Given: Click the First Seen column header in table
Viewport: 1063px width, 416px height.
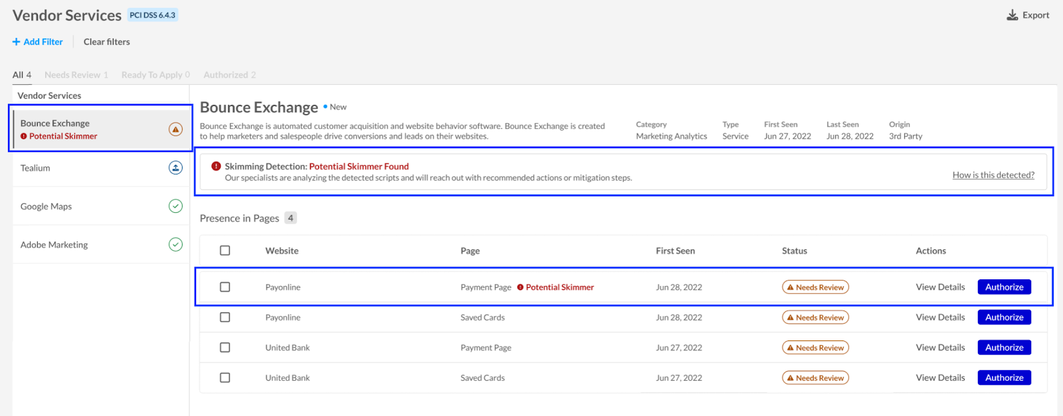Looking at the screenshot, I should tap(675, 251).
